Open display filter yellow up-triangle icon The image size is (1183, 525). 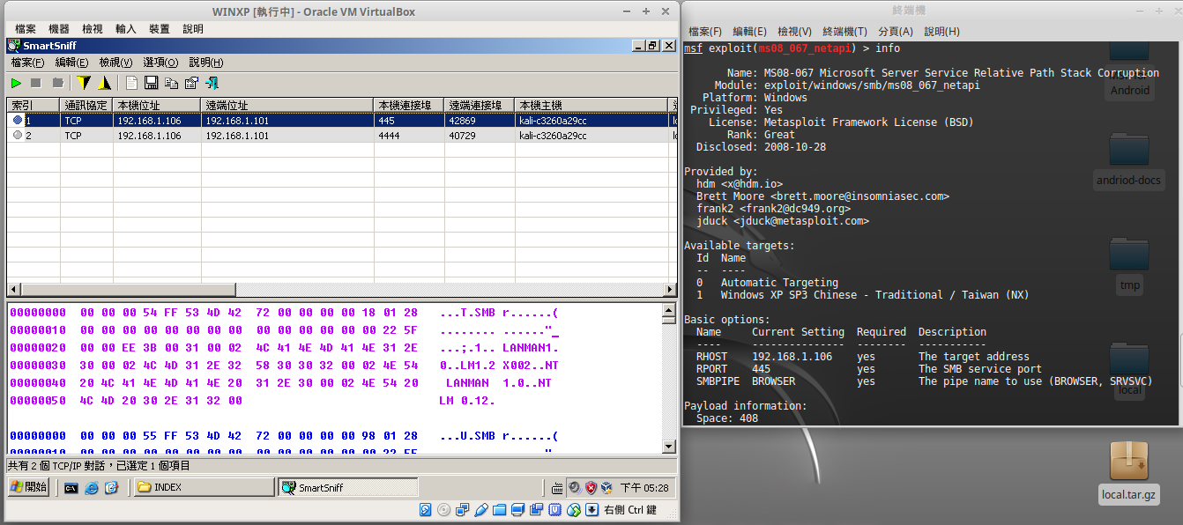(104, 83)
